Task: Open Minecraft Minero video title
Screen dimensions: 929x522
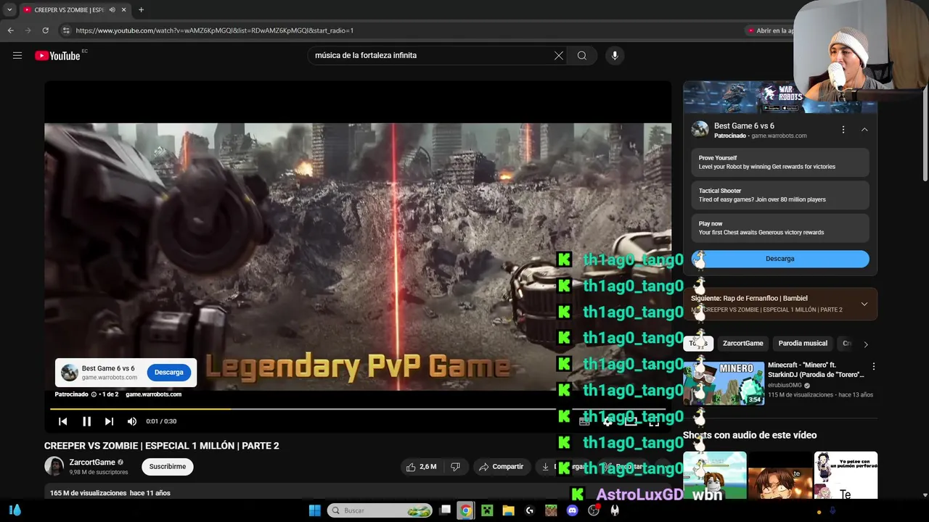Action: pos(816,370)
